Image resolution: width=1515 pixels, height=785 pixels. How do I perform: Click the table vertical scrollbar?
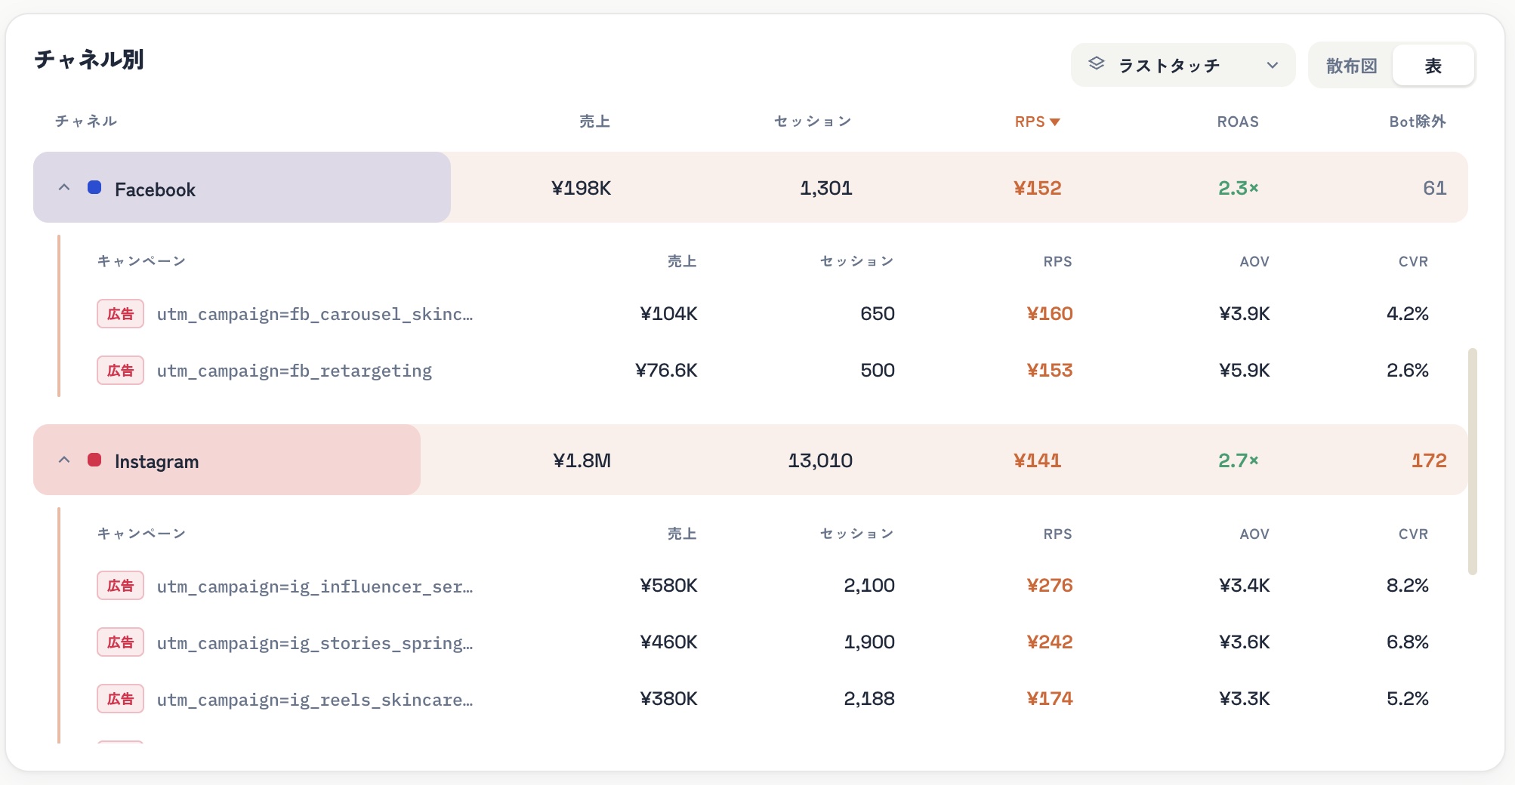click(1472, 461)
